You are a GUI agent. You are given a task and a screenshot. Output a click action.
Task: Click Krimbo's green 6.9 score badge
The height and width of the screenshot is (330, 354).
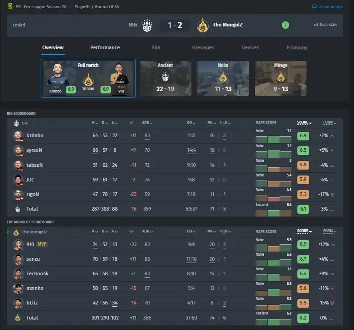[303, 136]
